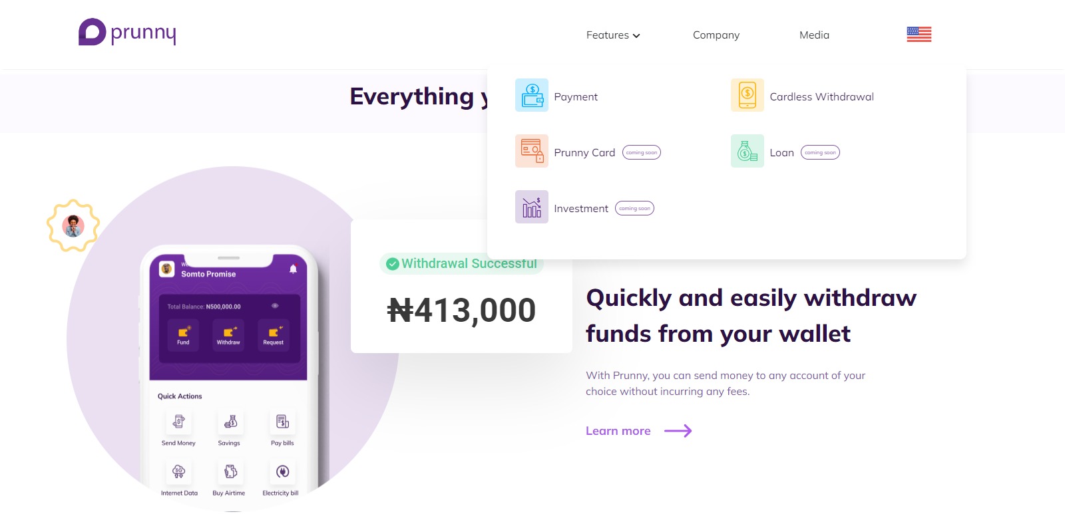This screenshot has width=1065, height=514.
Task: Click the notification bell in phone mockup
Action: click(x=293, y=269)
